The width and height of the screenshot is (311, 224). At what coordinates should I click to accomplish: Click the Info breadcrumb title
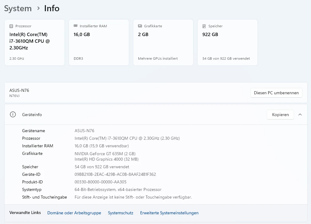click(x=52, y=8)
